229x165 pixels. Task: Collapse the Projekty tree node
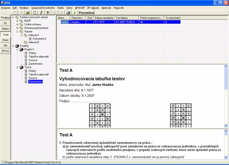(x=13, y=46)
